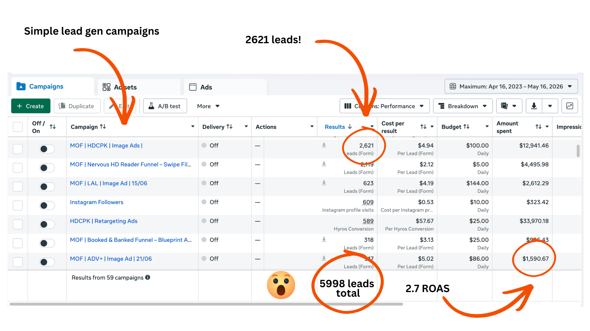Click the vertical scrollbar thumb at right

point(578,151)
